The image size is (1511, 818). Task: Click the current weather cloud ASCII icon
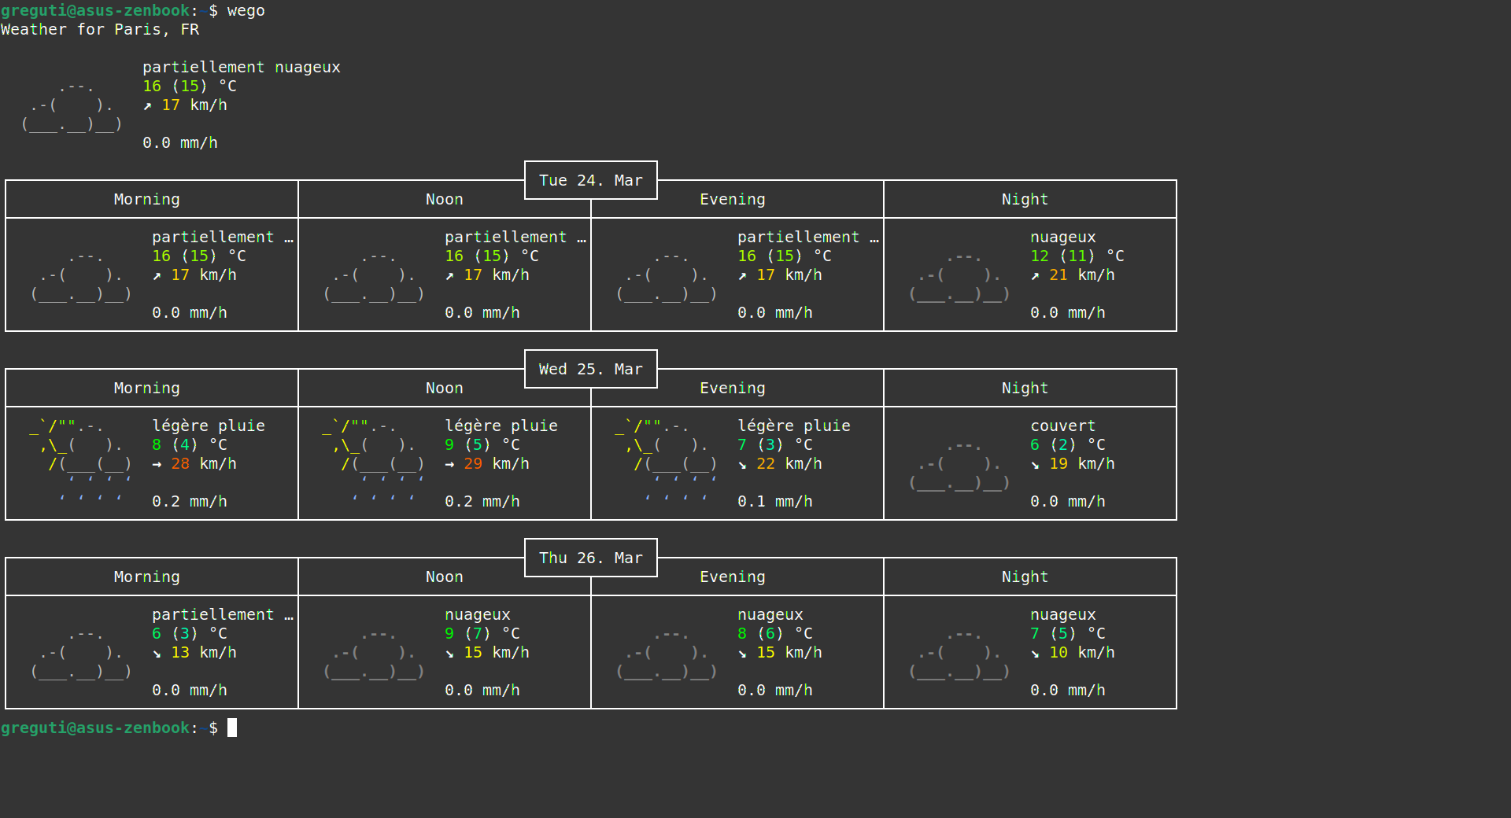click(x=72, y=106)
